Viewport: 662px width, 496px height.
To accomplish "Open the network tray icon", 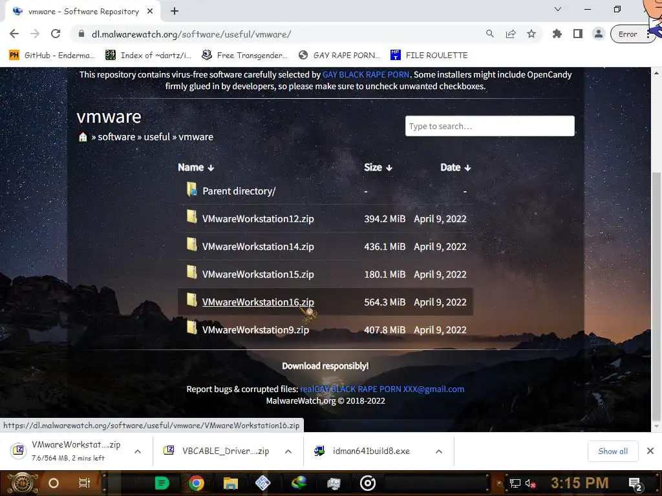I will click(515, 484).
